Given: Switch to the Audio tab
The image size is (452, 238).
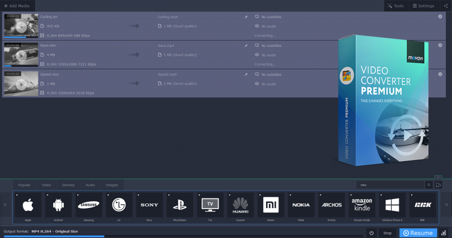Looking at the screenshot, I should [x=90, y=185].
